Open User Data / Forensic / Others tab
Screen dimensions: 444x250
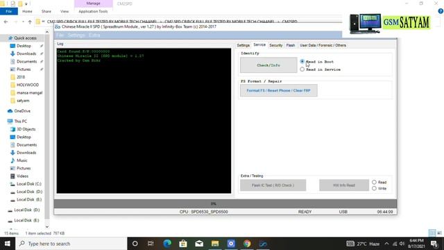point(323,45)
